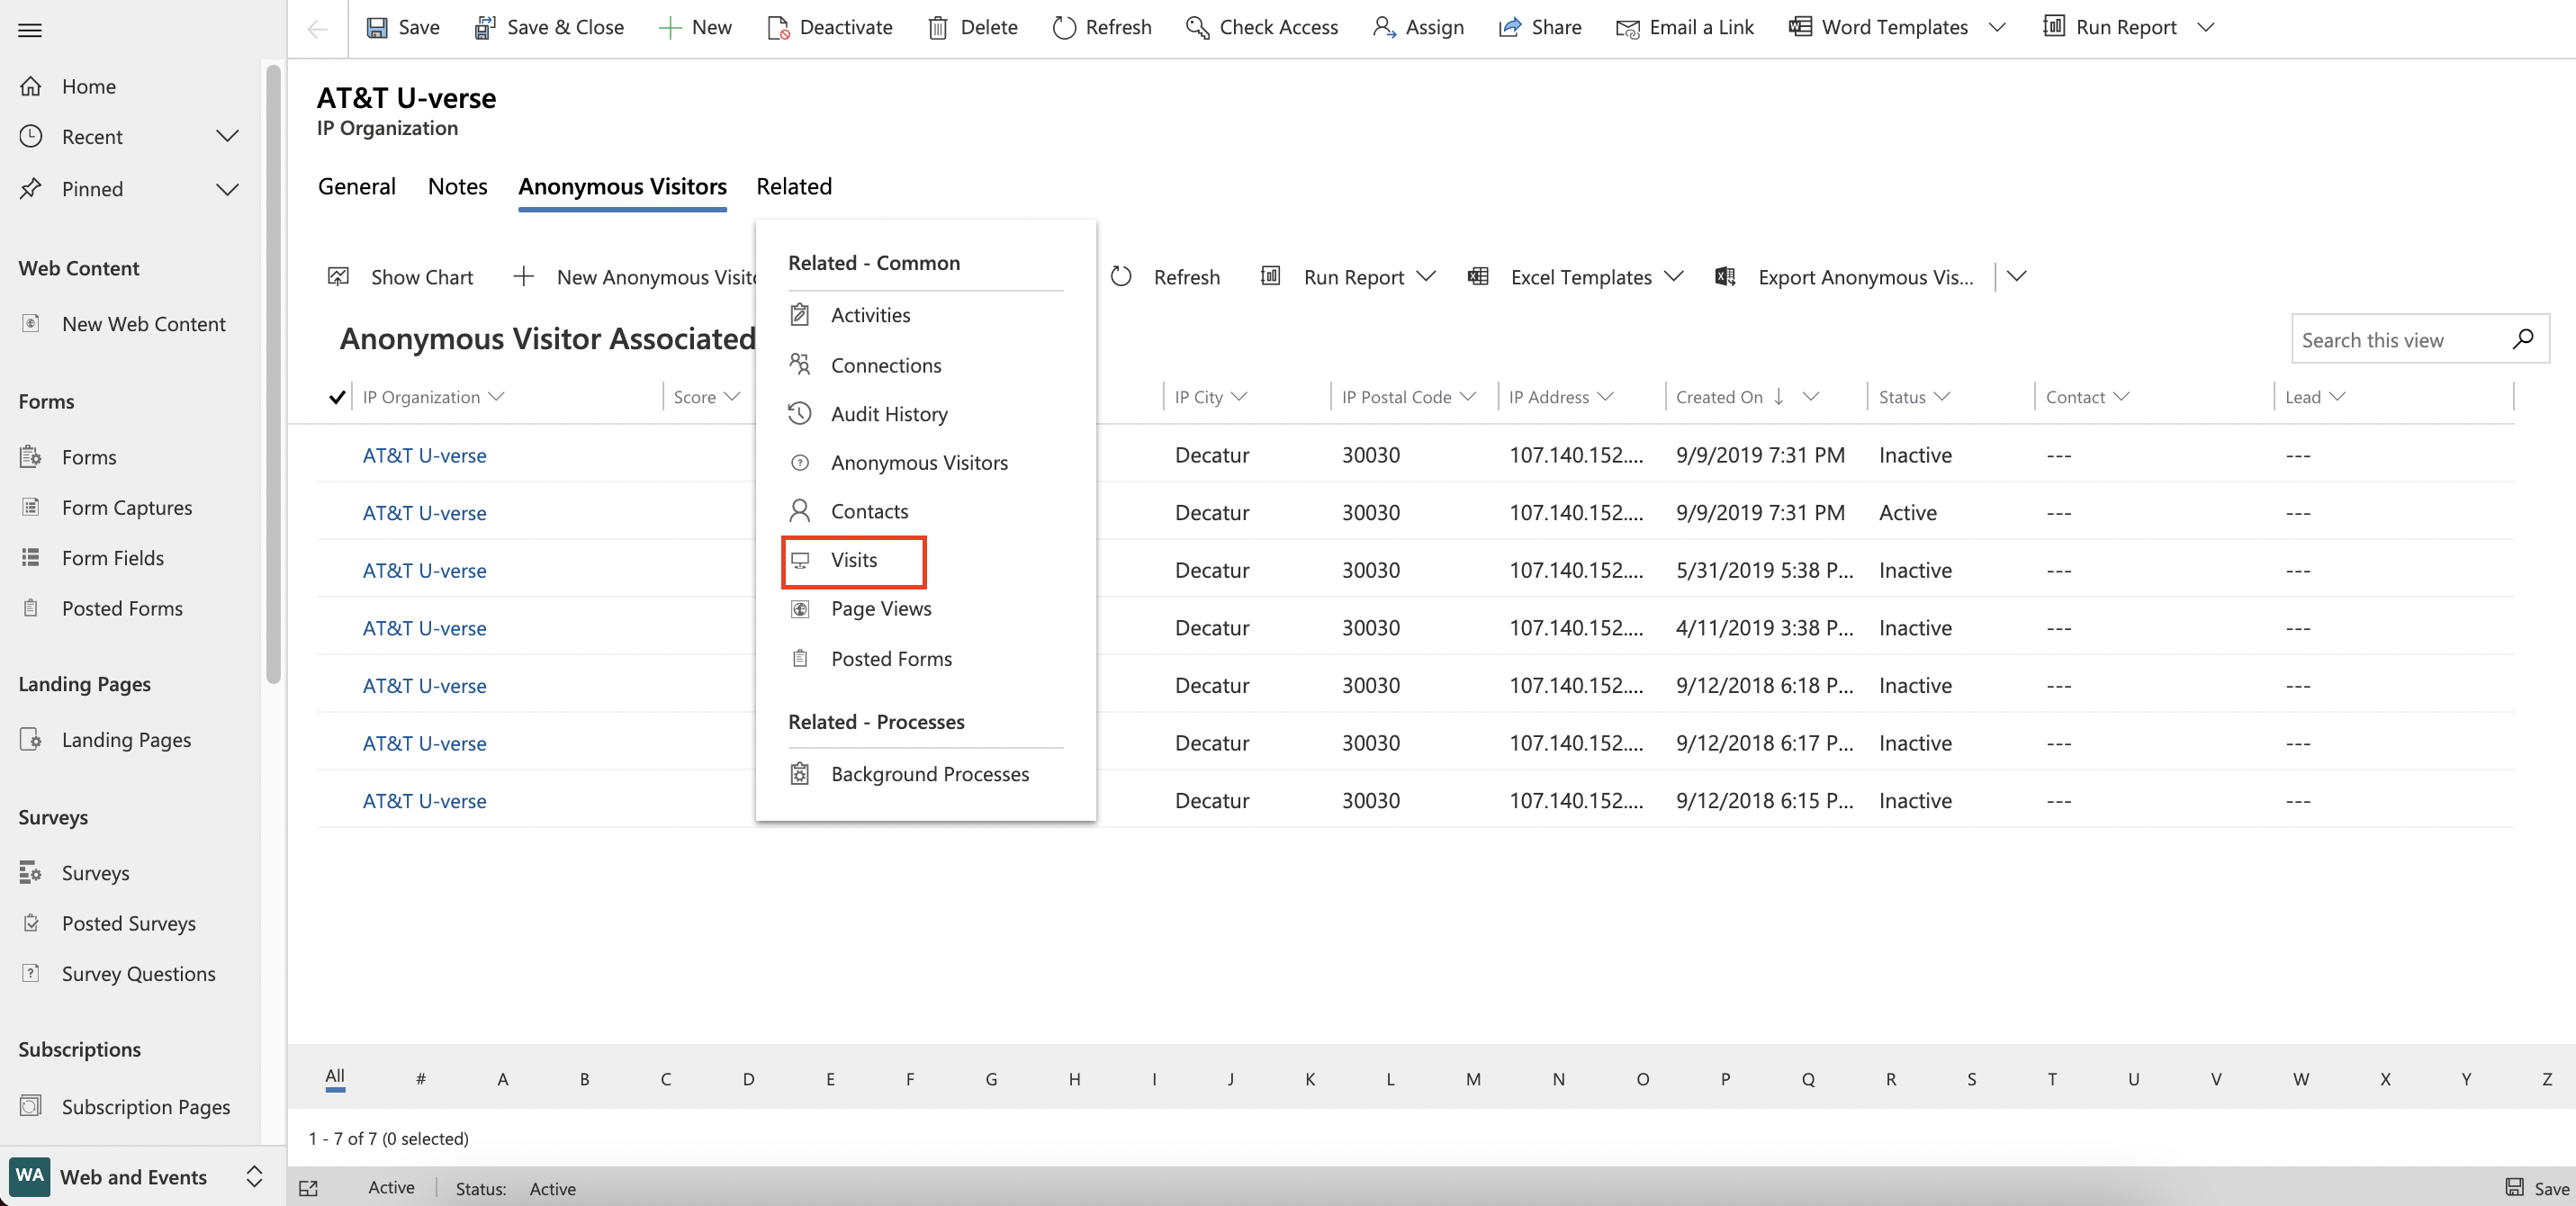This screenshot has height=1206, width=2576.
Task: Filter list by letter M
Action: tap(1473, 1079)
